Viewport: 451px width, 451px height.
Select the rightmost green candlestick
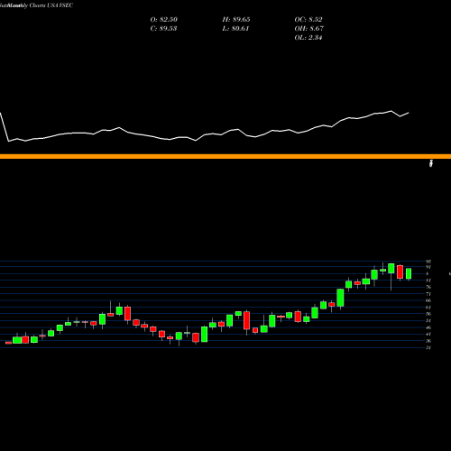[x=409, y=273]
